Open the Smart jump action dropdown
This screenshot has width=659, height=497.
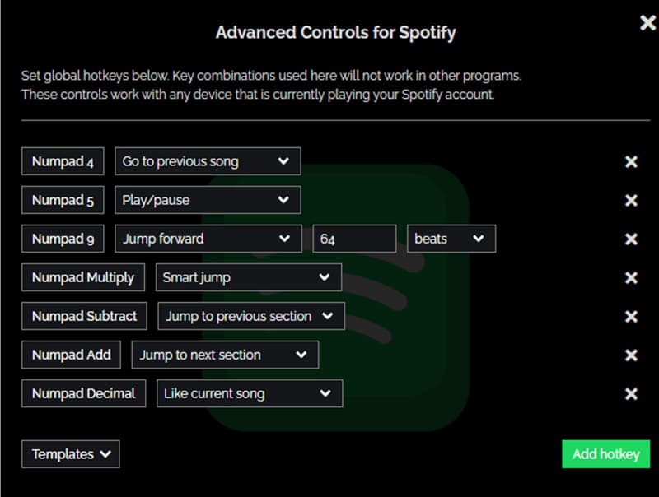click(x=248, y=277)
